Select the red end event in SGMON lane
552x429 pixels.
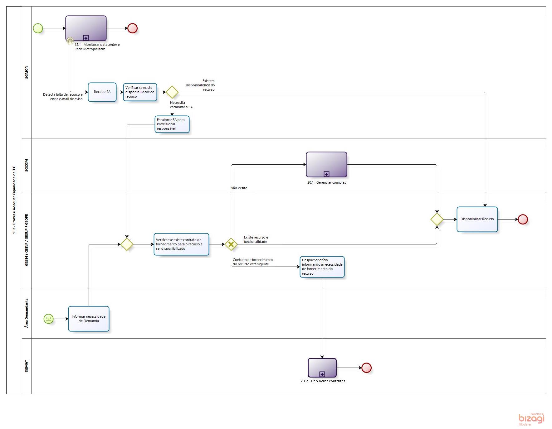(132, 28)
